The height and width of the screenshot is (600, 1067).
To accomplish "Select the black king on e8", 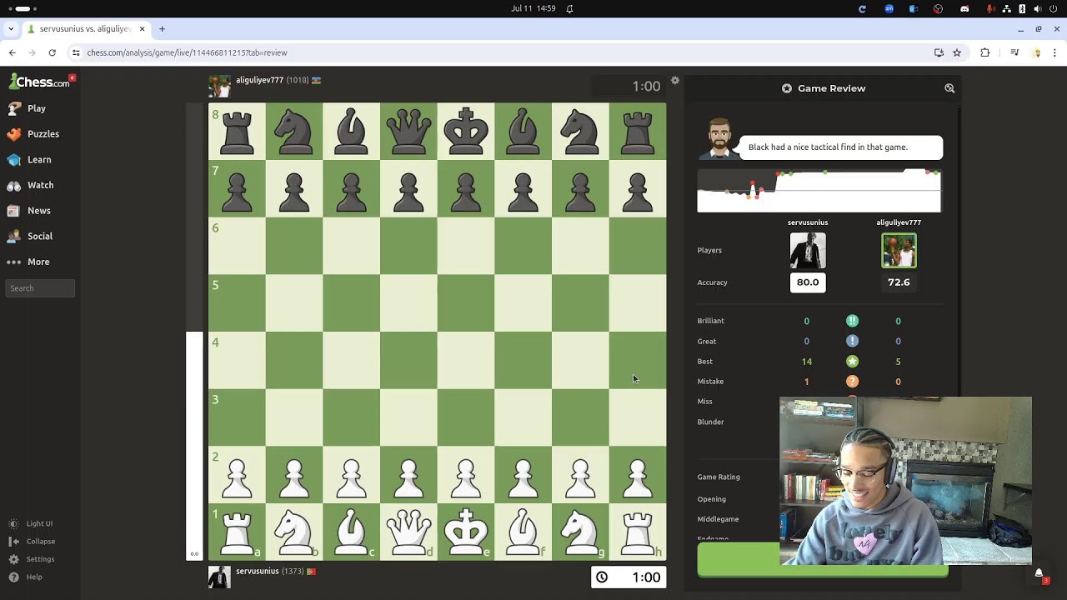I will [x=466, y=132].
